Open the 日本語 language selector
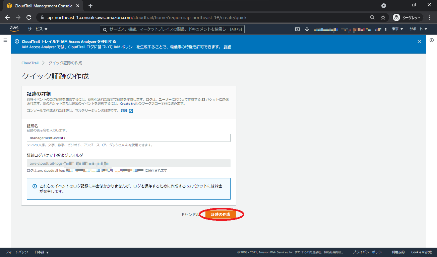437x257 pixels. pos(42,252)
